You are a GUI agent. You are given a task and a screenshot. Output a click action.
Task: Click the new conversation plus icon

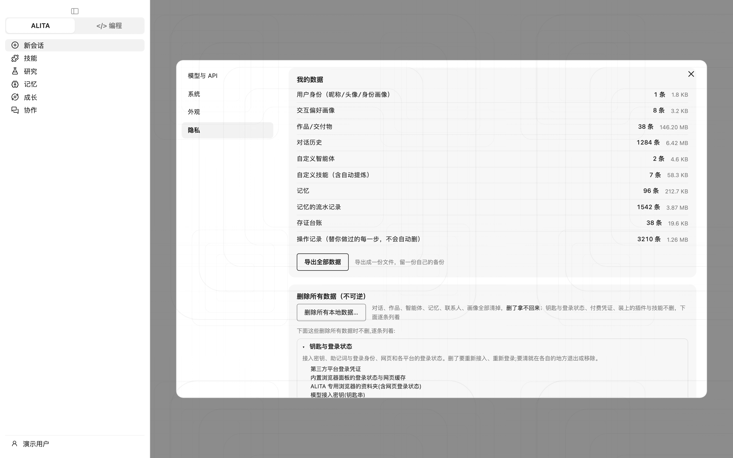(x=15, y=45)
